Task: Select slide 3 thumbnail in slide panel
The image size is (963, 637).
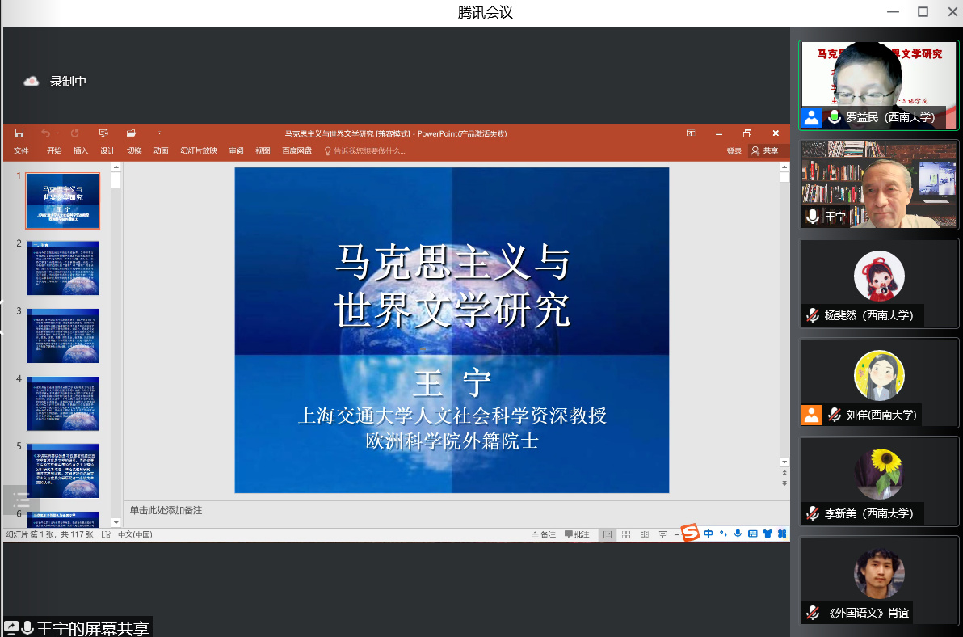Action: pyautogui.click(x=63, y=335)
